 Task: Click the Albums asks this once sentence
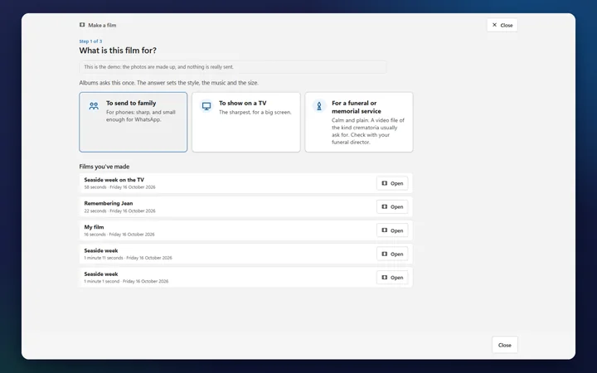click(x=168, y=83)
